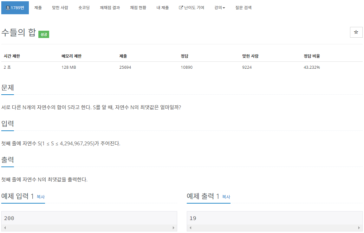364x233 pixels.
Task: Copy example output 1 via 복사
Action: 226,197
